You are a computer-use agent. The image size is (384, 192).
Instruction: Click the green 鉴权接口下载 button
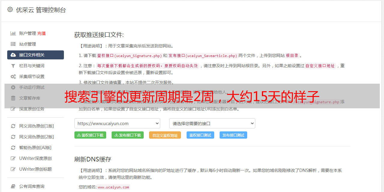90,135
